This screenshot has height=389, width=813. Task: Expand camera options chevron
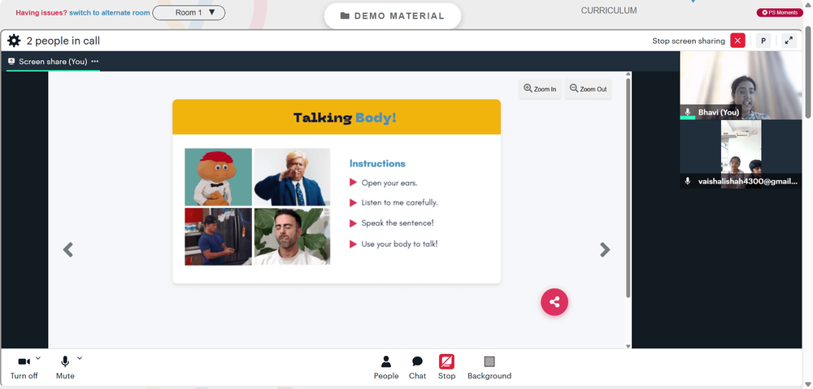(x=38, y=358)
